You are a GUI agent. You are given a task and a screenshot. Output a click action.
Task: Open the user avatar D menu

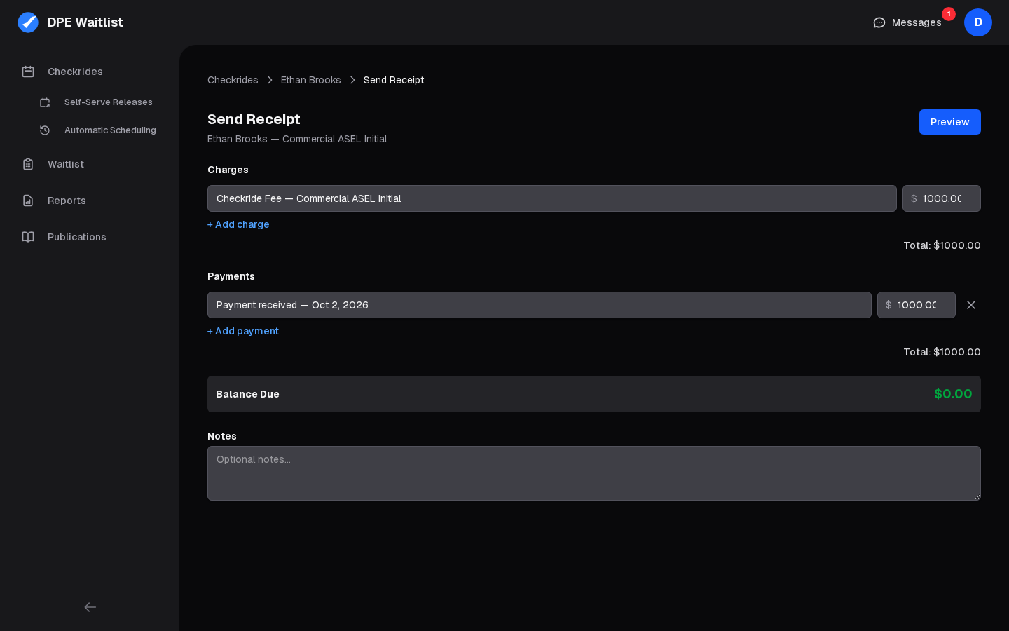(978, 22)
